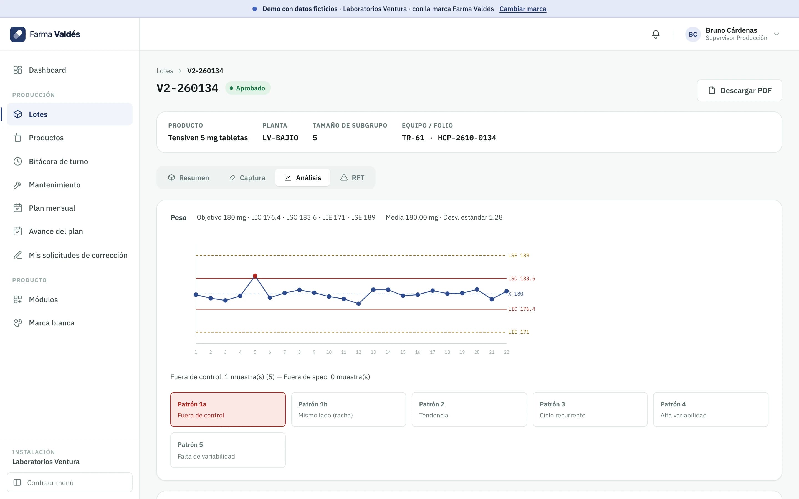Screen dimensions: 799x499
Task: Click the Contraer menú panel icon
Action: 17,482
